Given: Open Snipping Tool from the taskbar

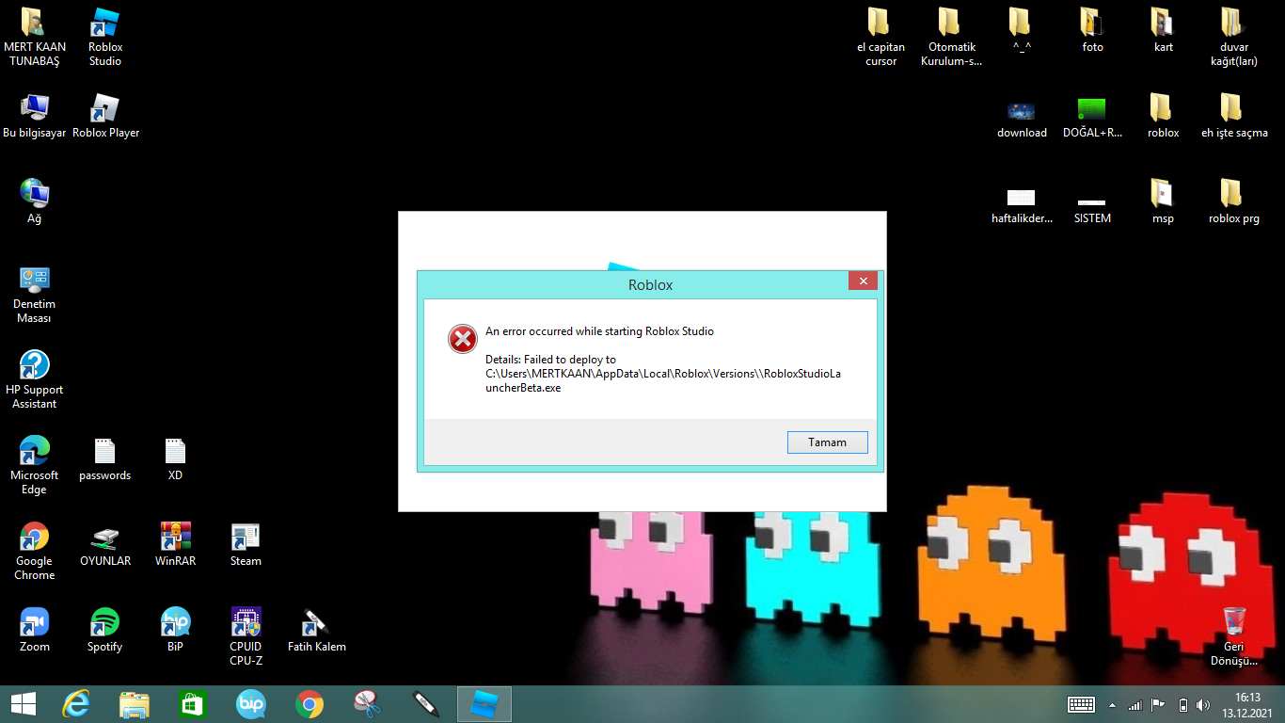Looking at the screenshot, I should (x=367, y=704).
